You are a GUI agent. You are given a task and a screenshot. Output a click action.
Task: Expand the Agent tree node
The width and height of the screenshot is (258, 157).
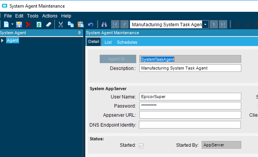coord(2,40)
